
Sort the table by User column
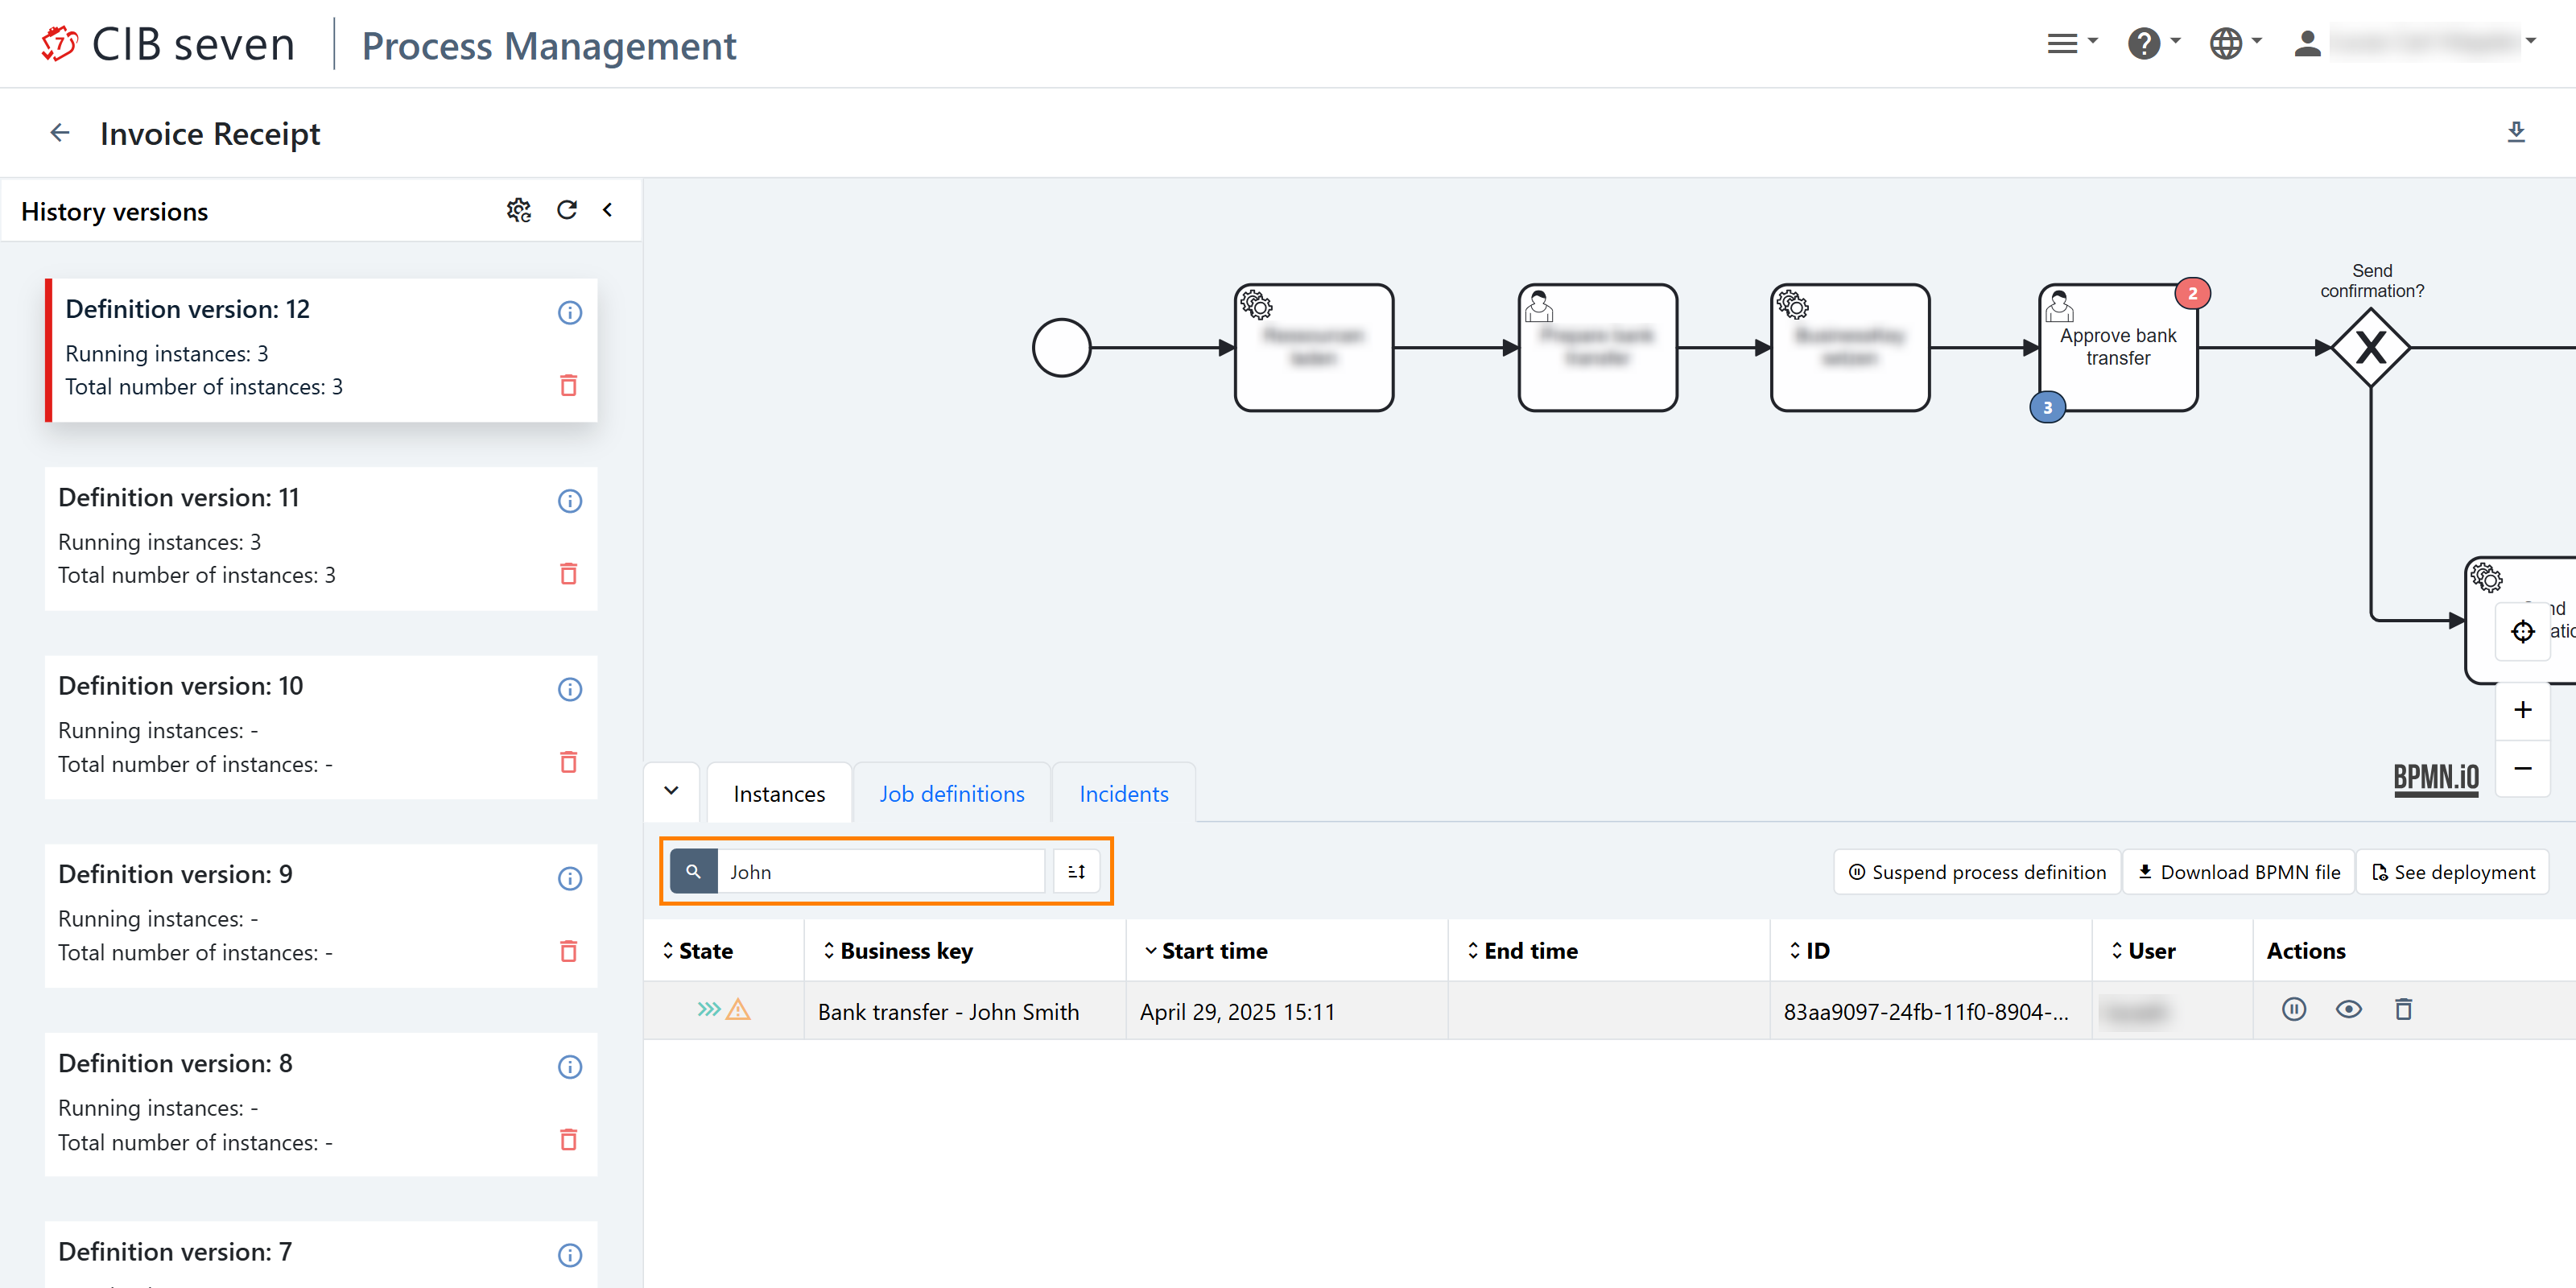2143,950
